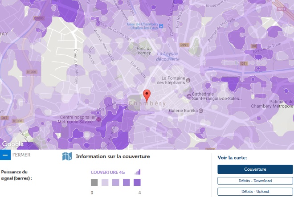294x197 pixels.
Task: Click the Rue Marcoz street label
Action: click(138, 70)
